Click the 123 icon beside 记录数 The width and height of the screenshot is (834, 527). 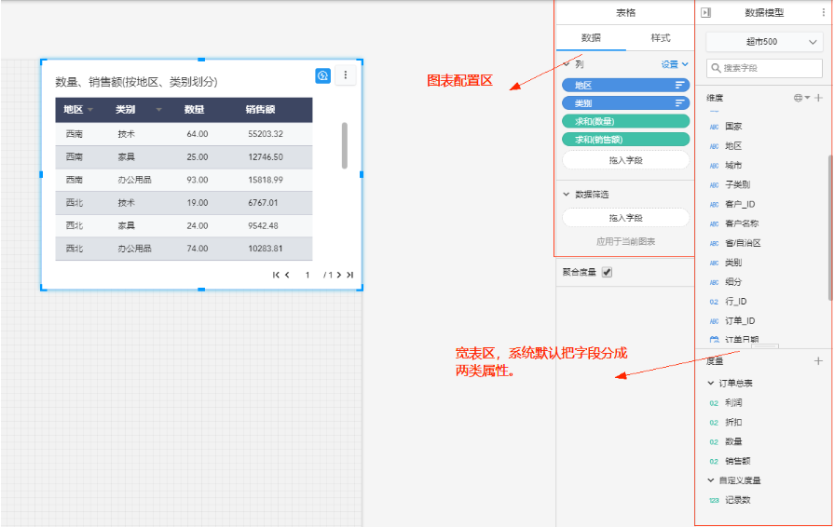coord(715,500)
